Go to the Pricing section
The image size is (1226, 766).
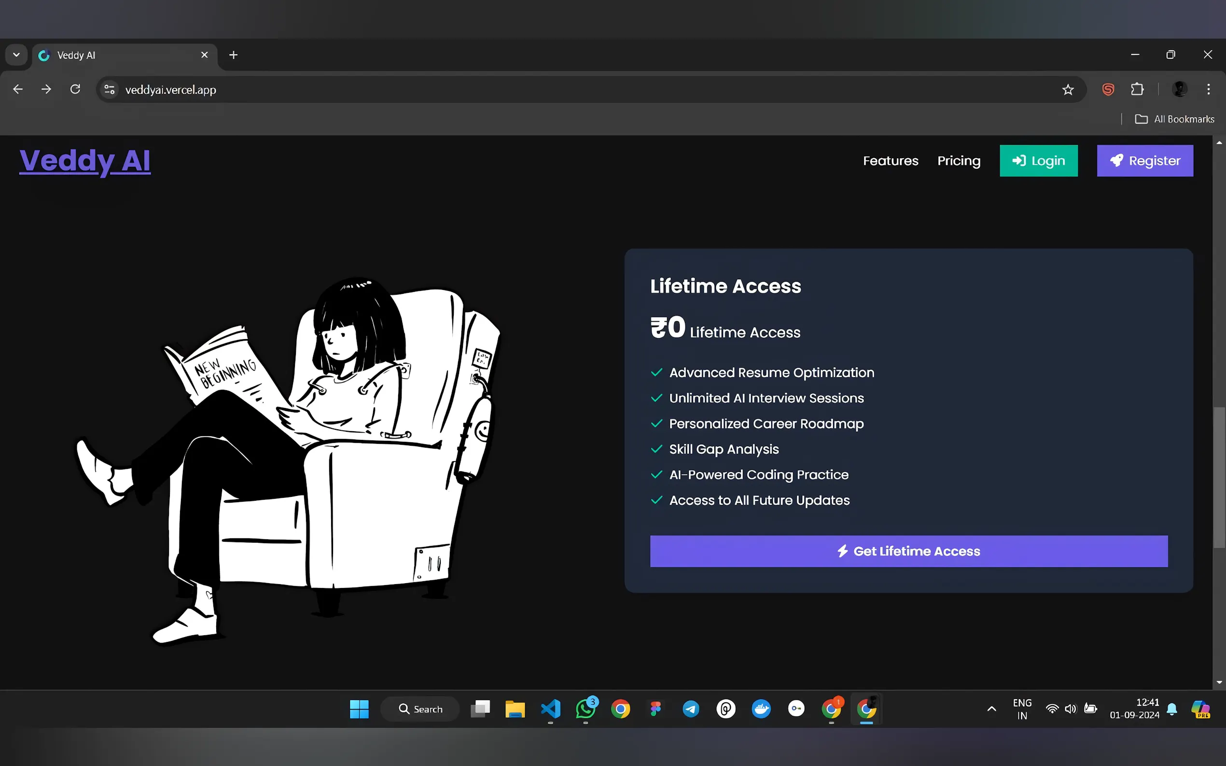(959, 161)
